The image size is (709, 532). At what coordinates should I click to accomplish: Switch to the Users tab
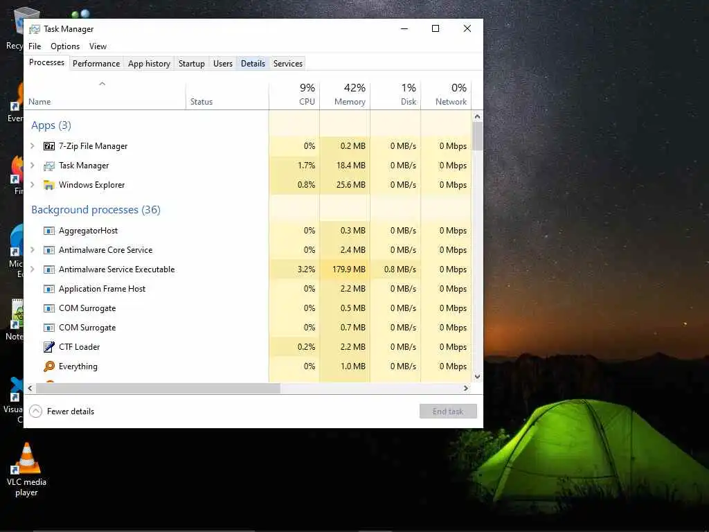click(x=223, y=63)
